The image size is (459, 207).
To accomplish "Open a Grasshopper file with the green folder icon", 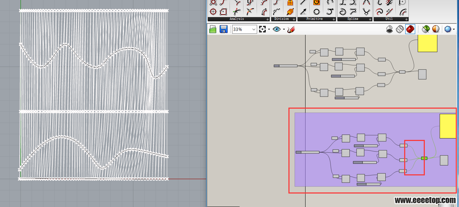I will tap(213, 29).
